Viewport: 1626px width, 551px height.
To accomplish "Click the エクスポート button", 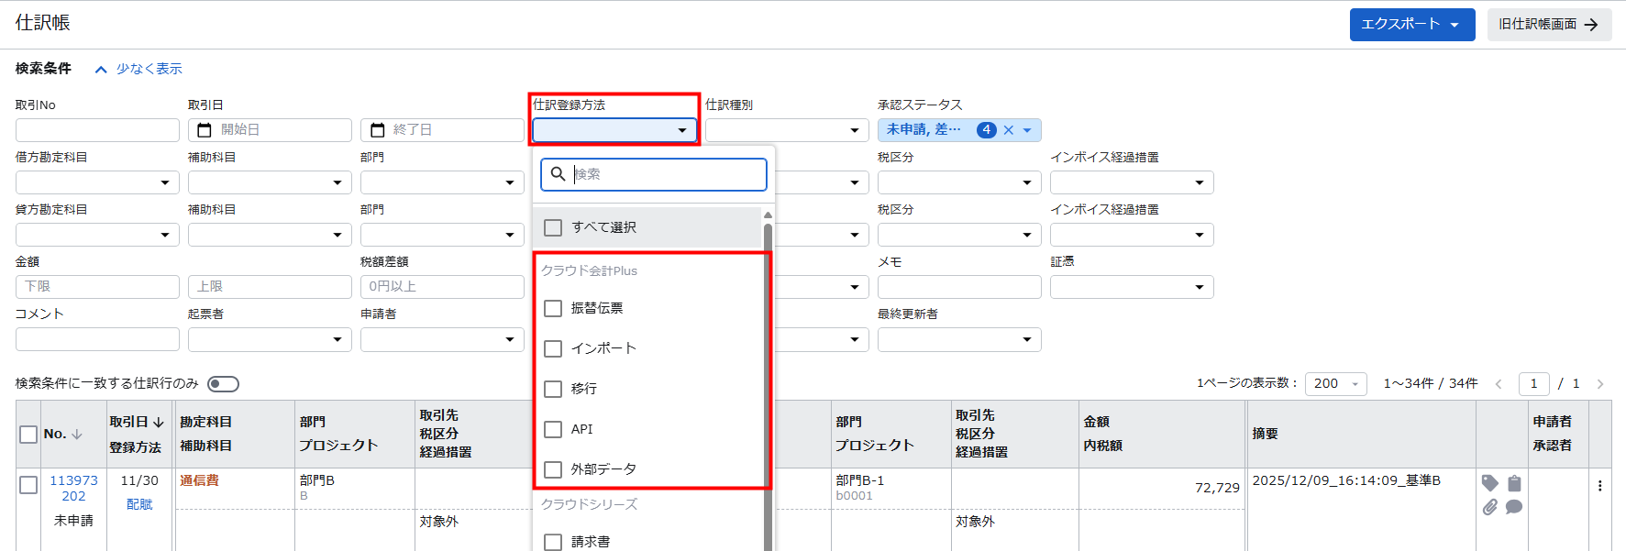I will (x=1410, y=25).
